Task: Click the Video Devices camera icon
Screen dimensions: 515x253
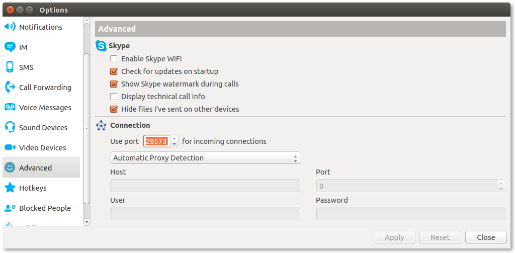Action: (x=10, y=147)
